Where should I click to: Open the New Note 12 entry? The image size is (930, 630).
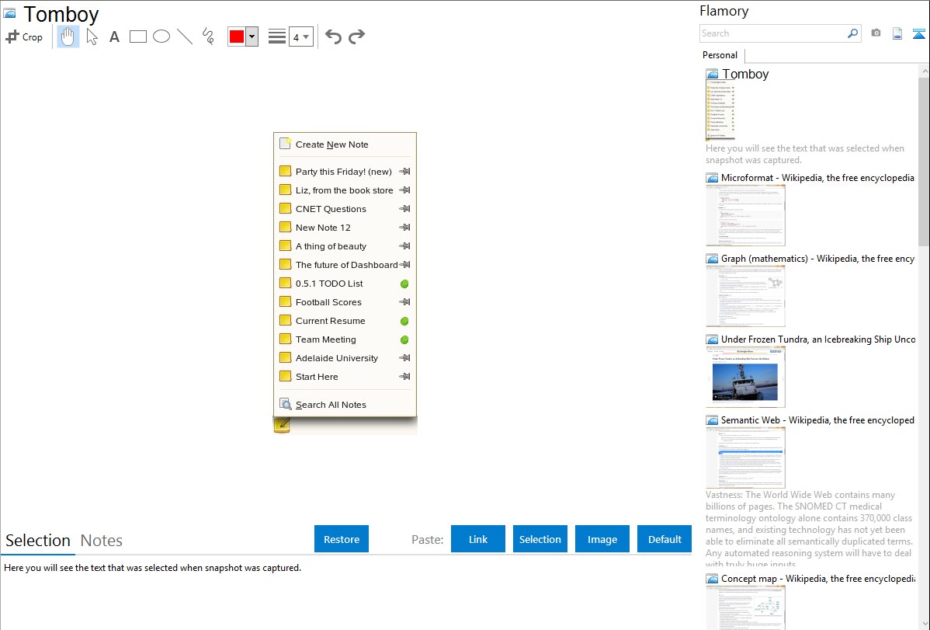(345, 228)
